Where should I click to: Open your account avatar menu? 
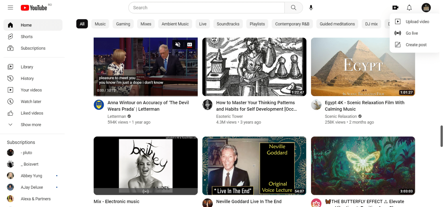tap(426, 8)
